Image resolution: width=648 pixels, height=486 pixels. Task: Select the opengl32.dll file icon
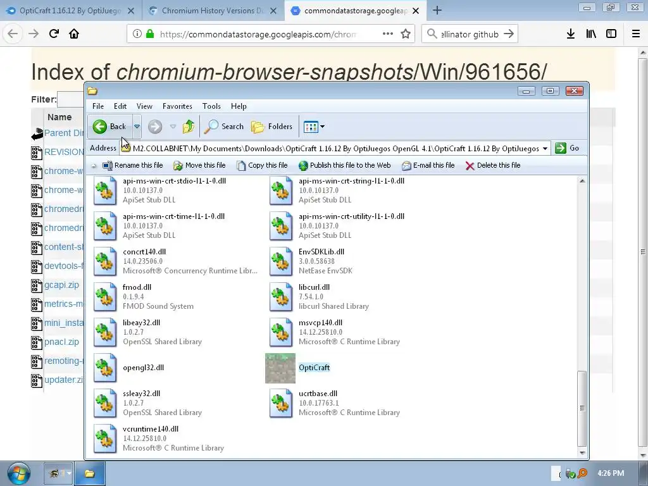(105, 368)
